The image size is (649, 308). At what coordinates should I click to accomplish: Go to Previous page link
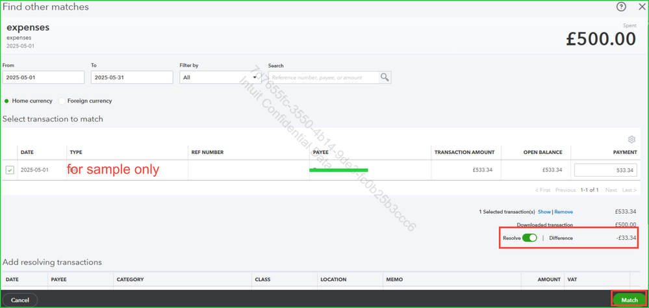(565, 190)
